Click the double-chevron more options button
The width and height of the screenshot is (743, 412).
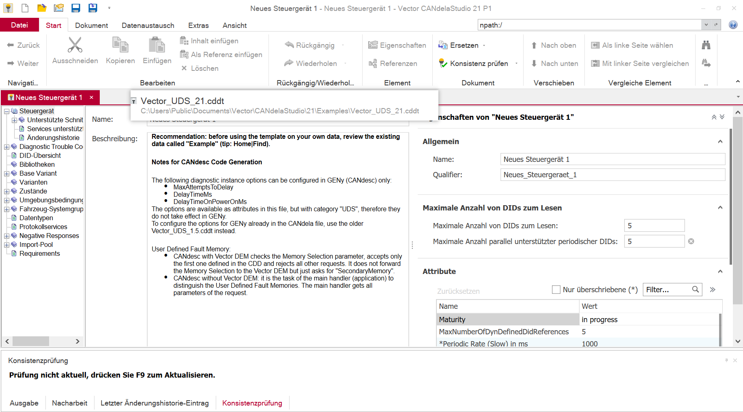click(x=713, y=289)
